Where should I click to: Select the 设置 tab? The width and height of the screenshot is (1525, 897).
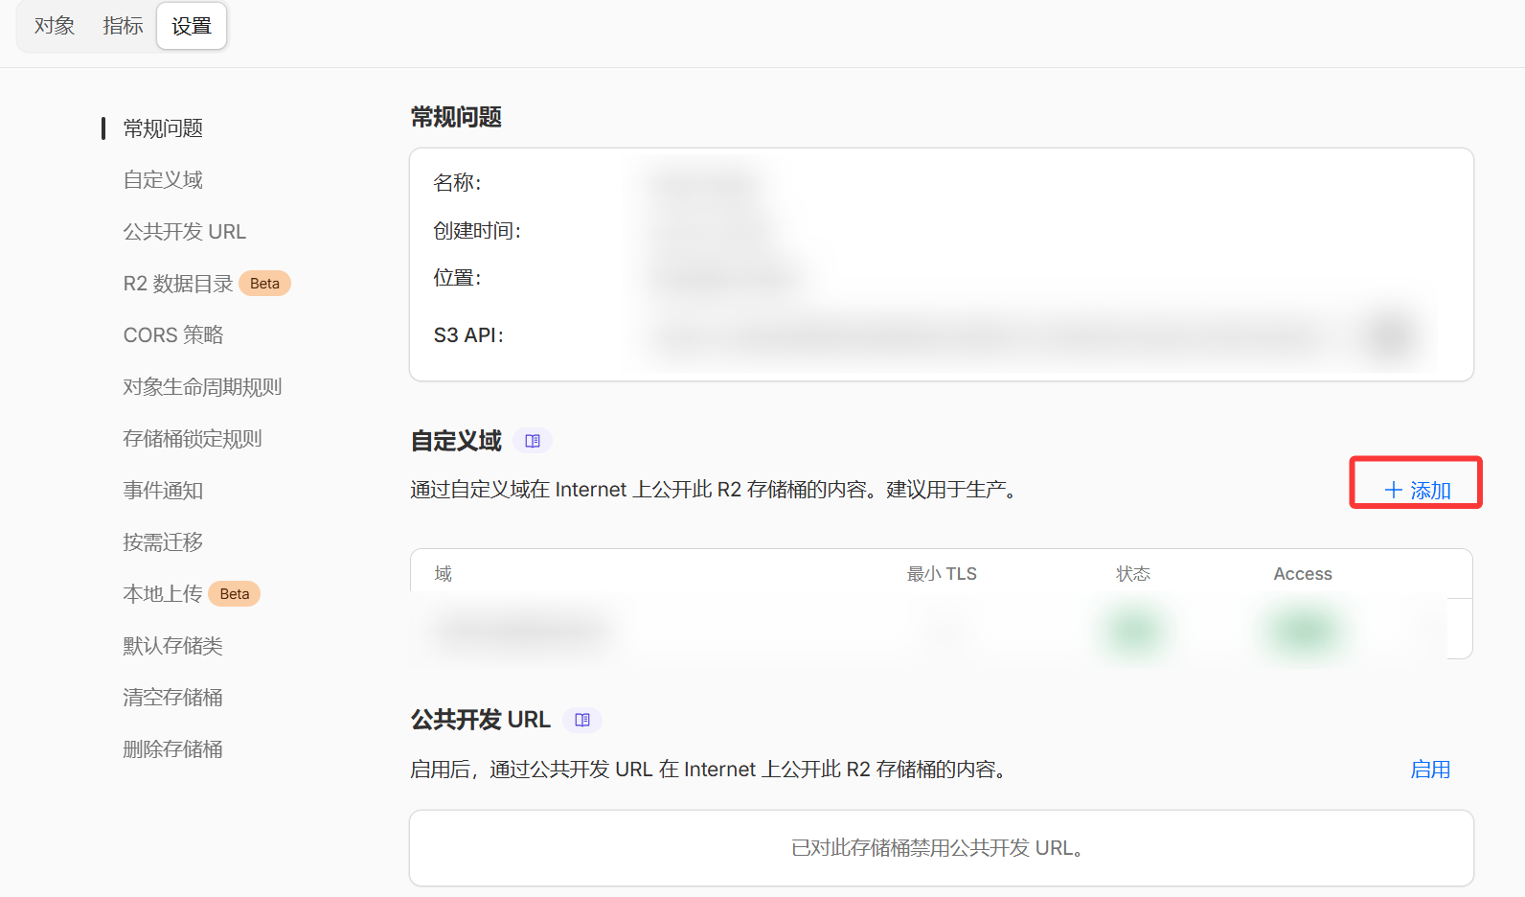pyautogui.click(x=192, y=26)
